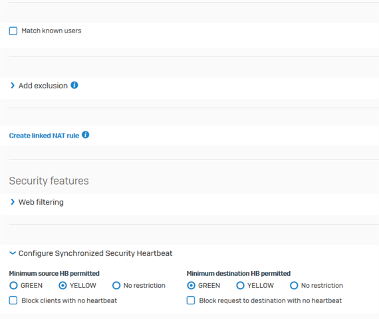Click chevron arrow before Web filtering
Screen dimensions: 379x319
coord(13,202)
